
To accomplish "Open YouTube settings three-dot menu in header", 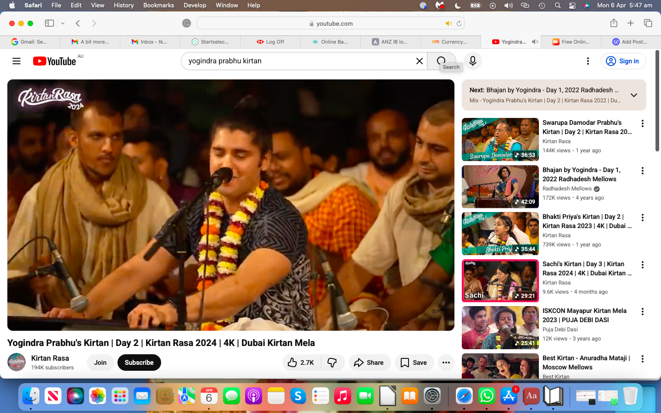I will [588, 61].
